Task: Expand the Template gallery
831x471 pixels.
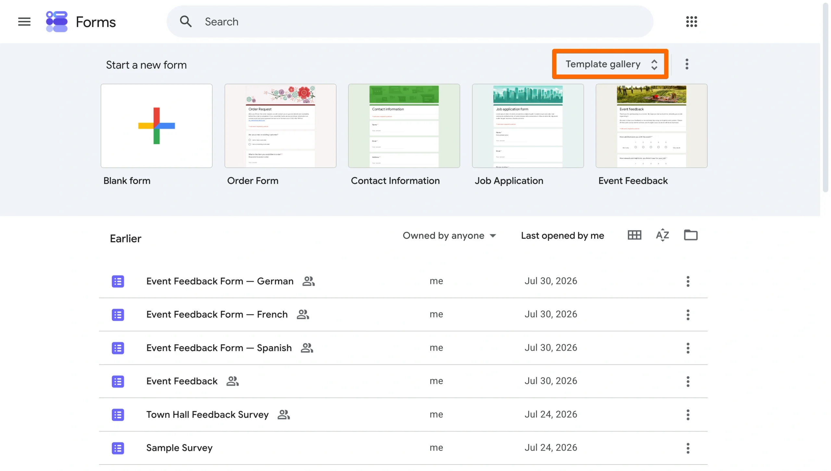Action: (610, 64)
